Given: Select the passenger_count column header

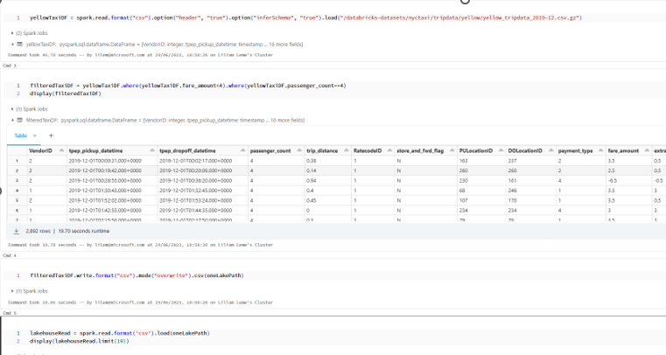Looking at the screenshot, I should [270, 150].
